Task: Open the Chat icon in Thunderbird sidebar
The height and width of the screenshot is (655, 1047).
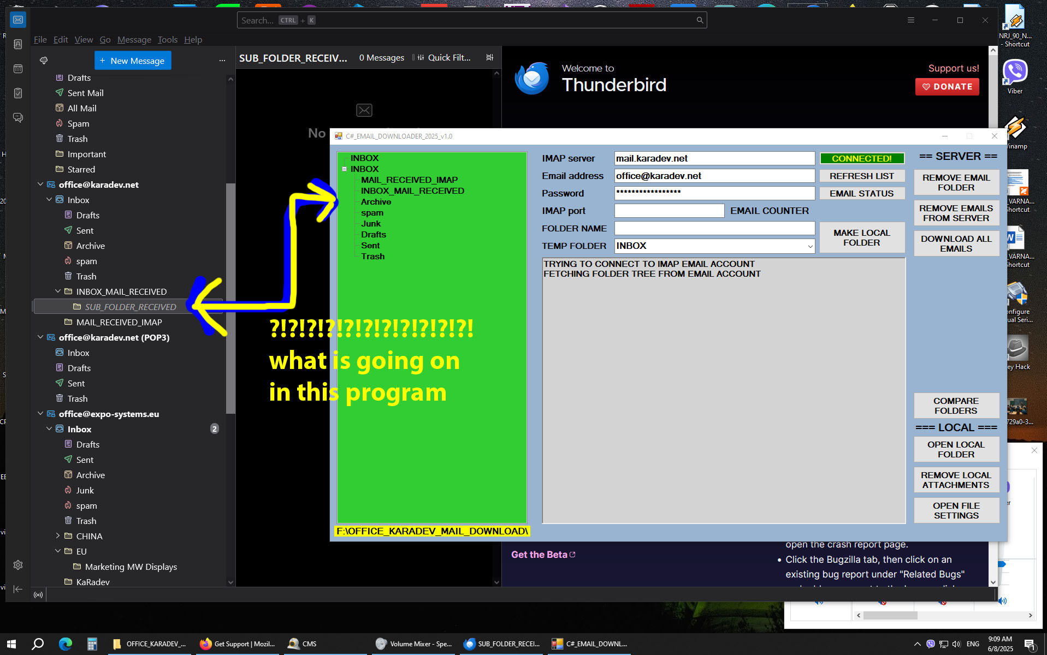Action: tap(18, 118)
